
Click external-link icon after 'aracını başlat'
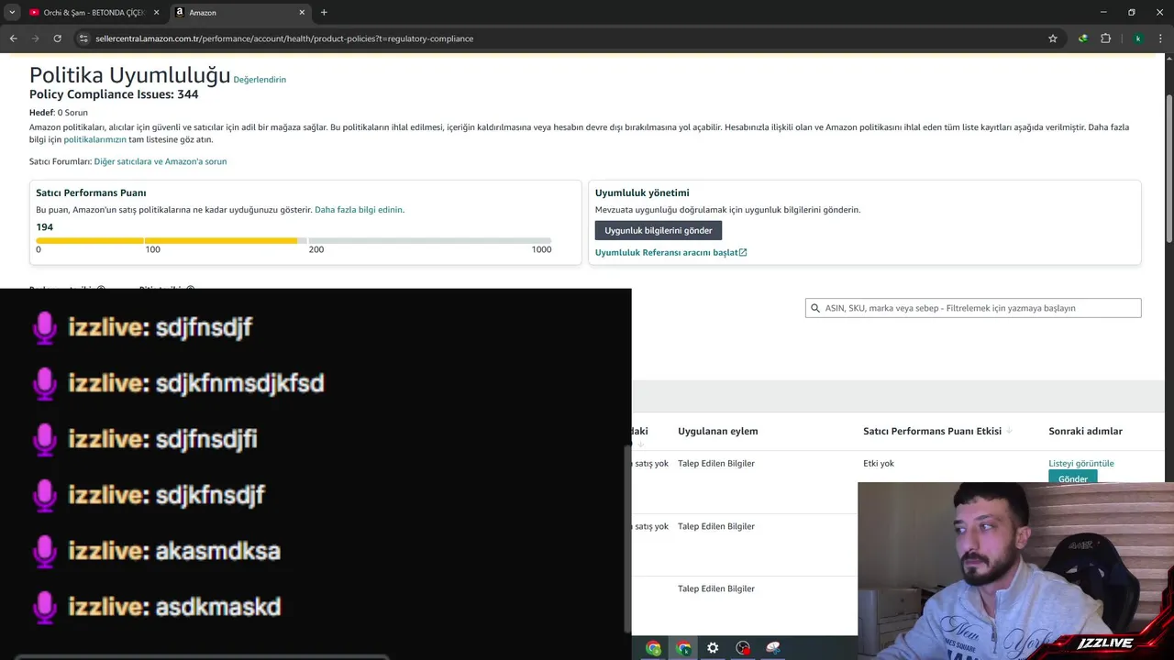[x=743, y=252]
